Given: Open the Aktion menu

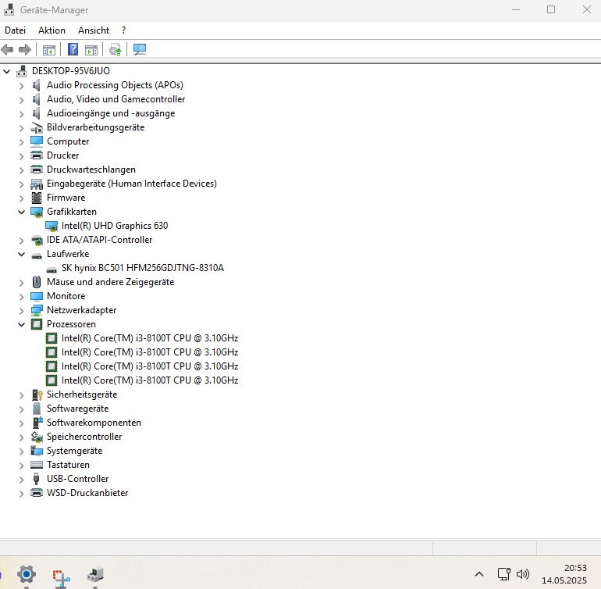Looking at the screenshot, I should point(52,30).
